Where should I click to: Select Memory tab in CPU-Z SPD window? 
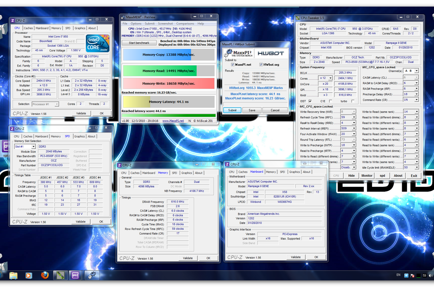(x=56, y=137)
